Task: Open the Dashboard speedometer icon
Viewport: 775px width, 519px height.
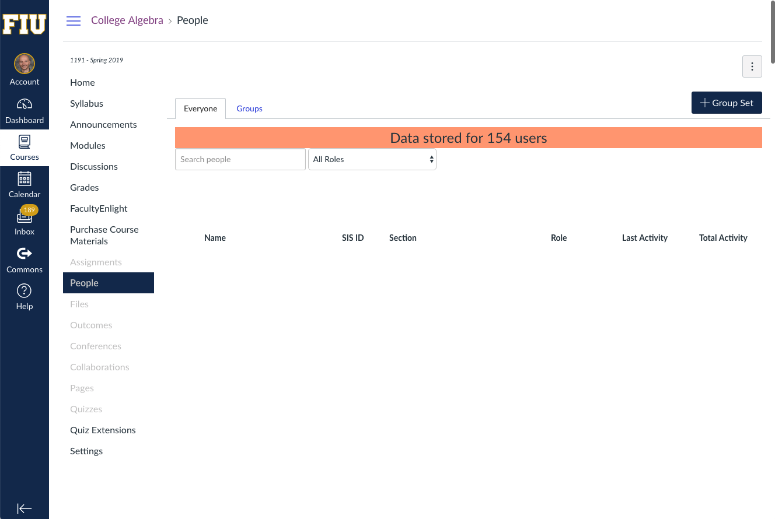Action: (25, 105)
